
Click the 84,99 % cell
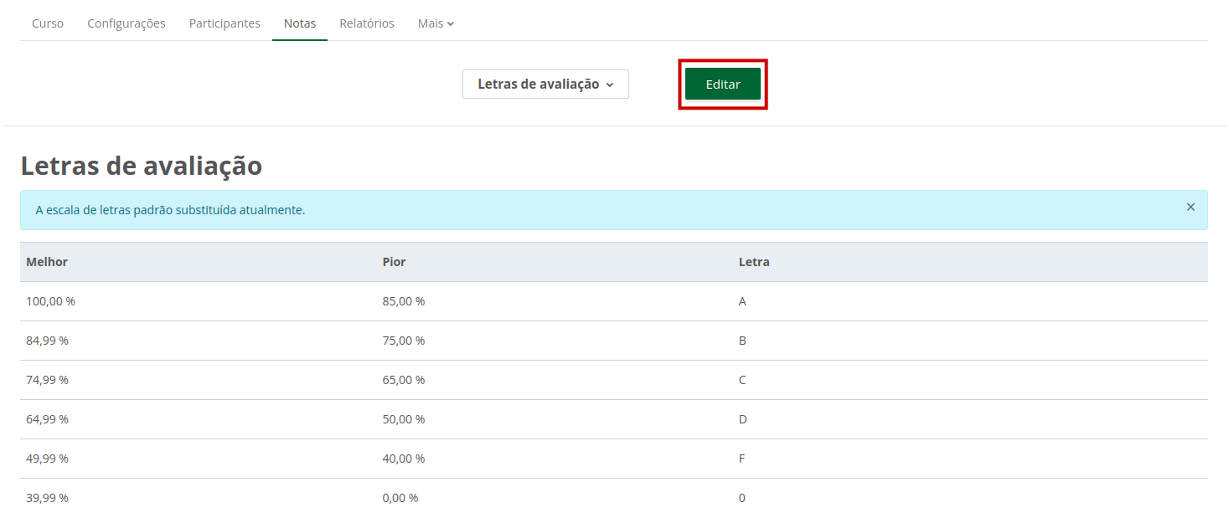pyautogui.click(x=47, y=341)
